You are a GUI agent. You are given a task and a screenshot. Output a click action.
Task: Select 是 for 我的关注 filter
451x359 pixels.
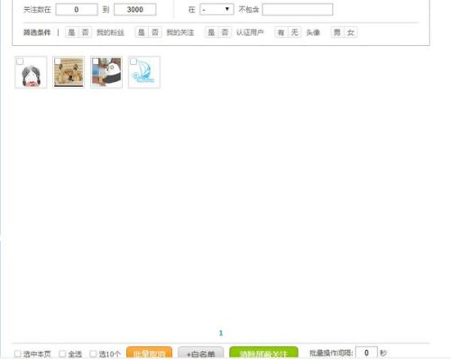pyautogui.click(x=142, y=32)
